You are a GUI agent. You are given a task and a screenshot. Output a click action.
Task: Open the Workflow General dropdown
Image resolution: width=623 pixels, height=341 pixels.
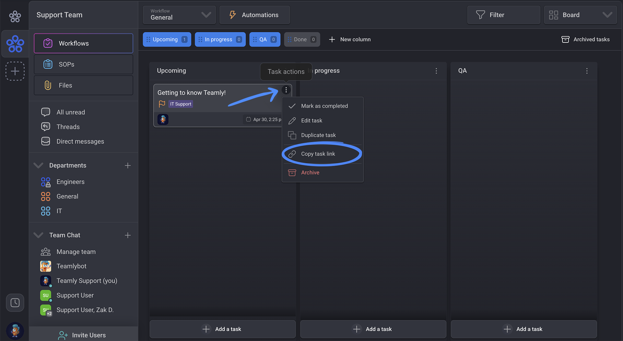pos(179,15)
